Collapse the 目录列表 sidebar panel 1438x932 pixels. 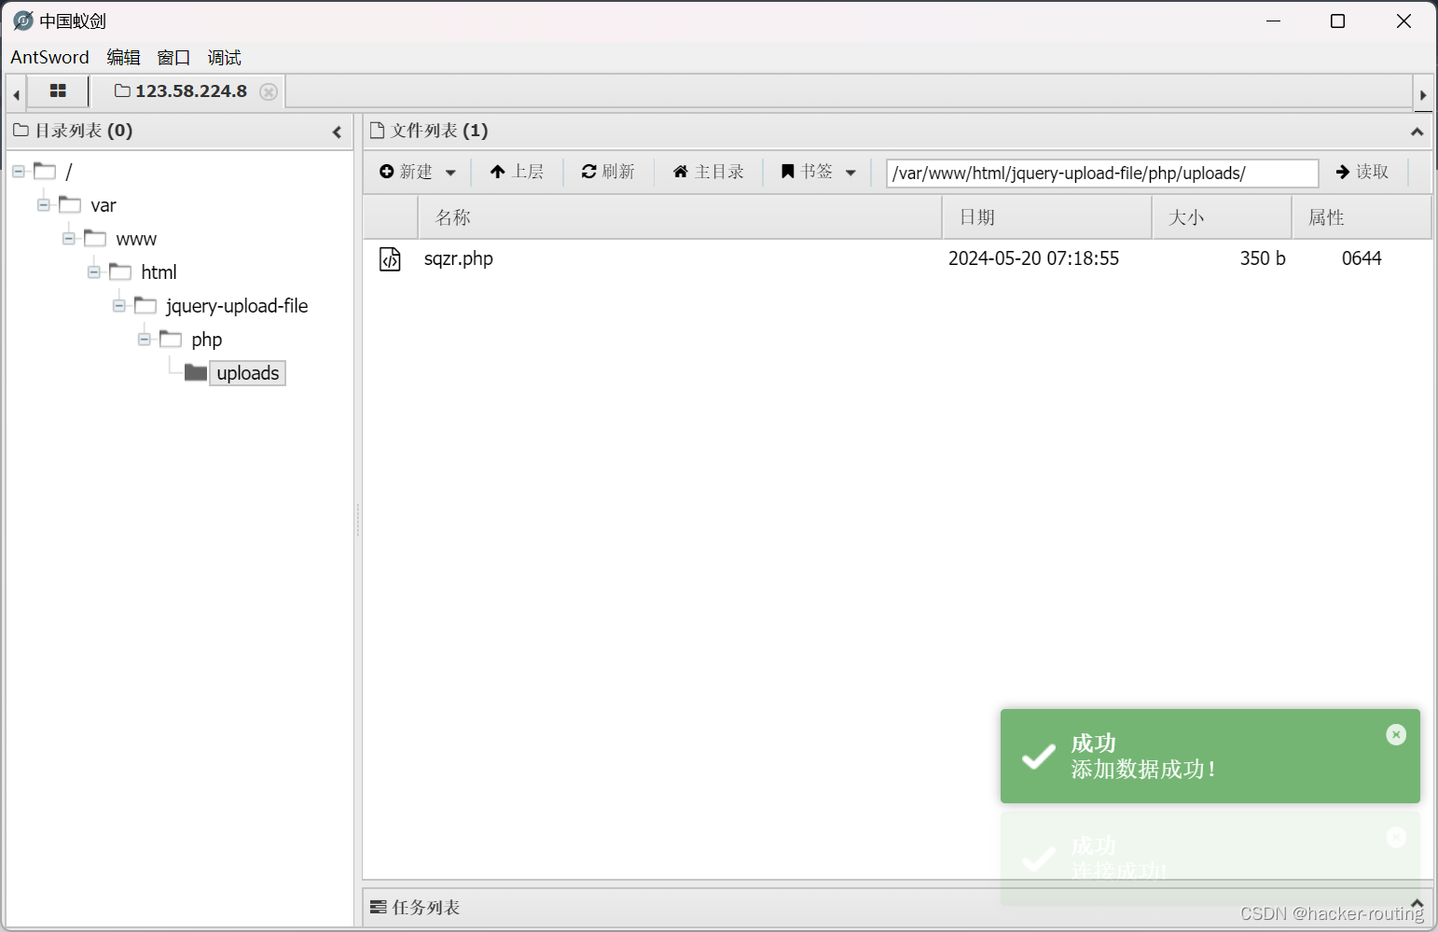338,132
